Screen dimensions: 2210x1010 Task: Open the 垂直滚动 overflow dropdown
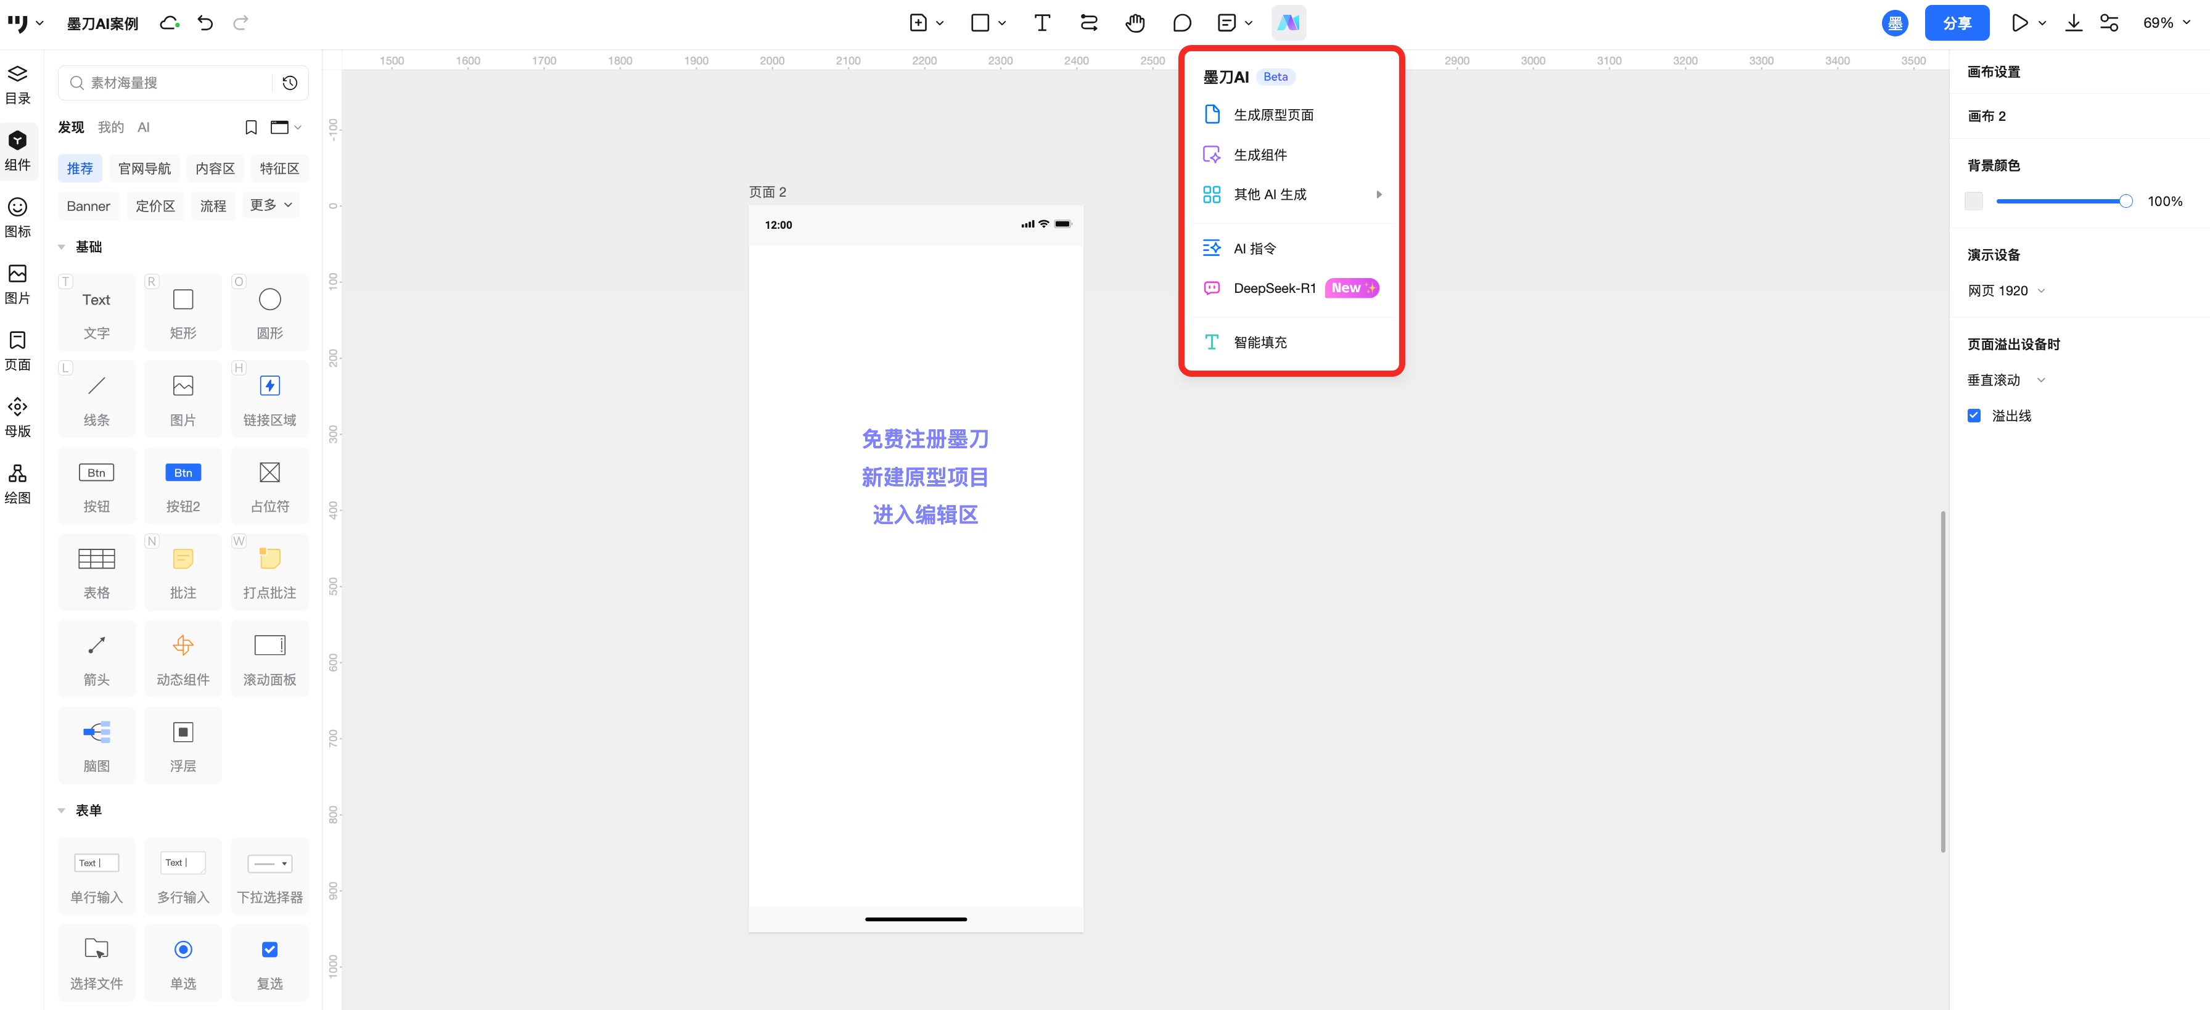[2006, 380]
